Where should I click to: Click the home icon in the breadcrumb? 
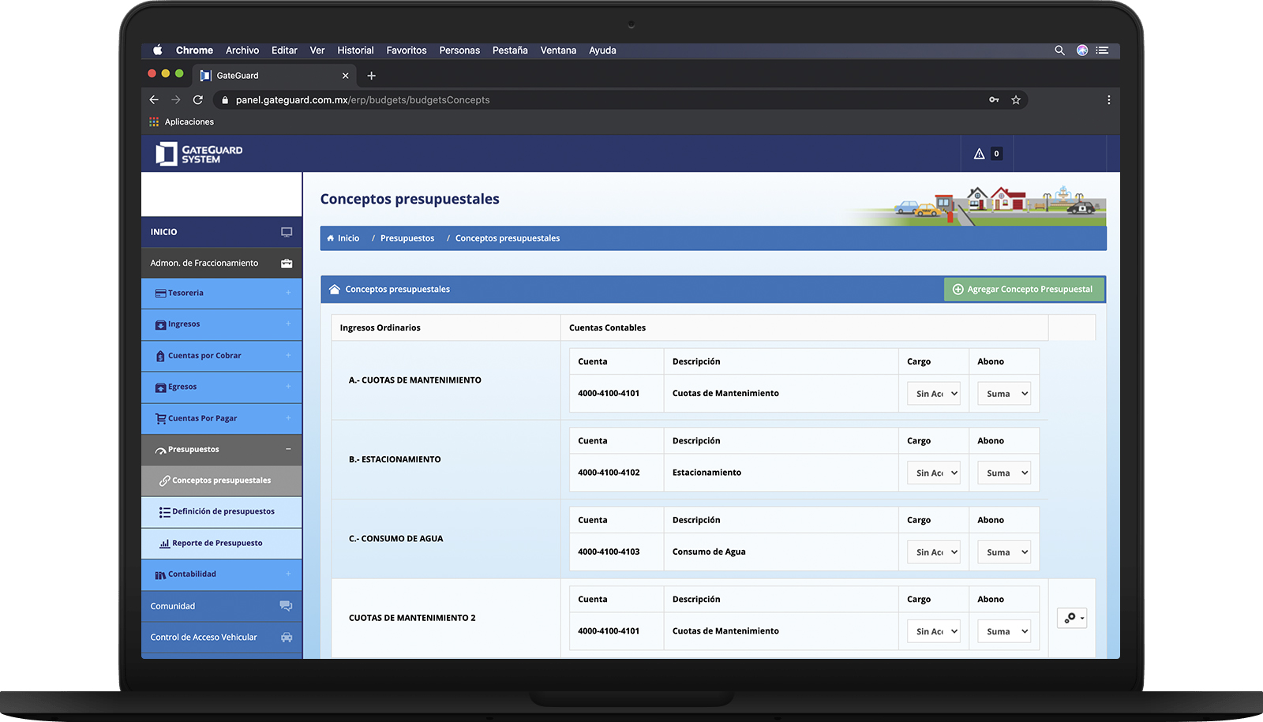point(331,238)
